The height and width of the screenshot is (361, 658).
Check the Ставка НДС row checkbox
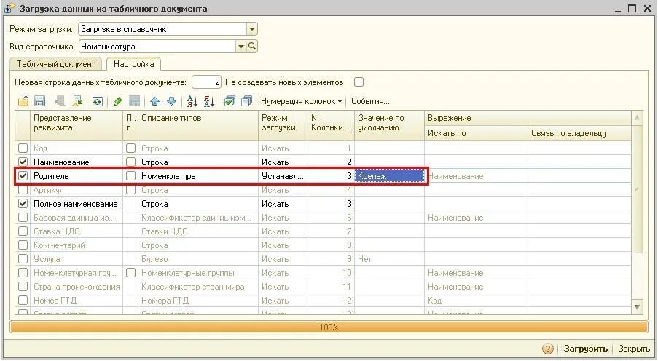coord(23,231)
